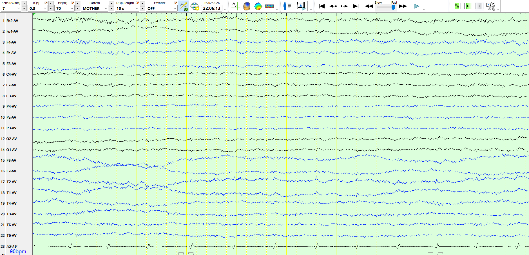Open the patient video playback icon
This screenshot has width=529, height=255.
tap(301, 6)
